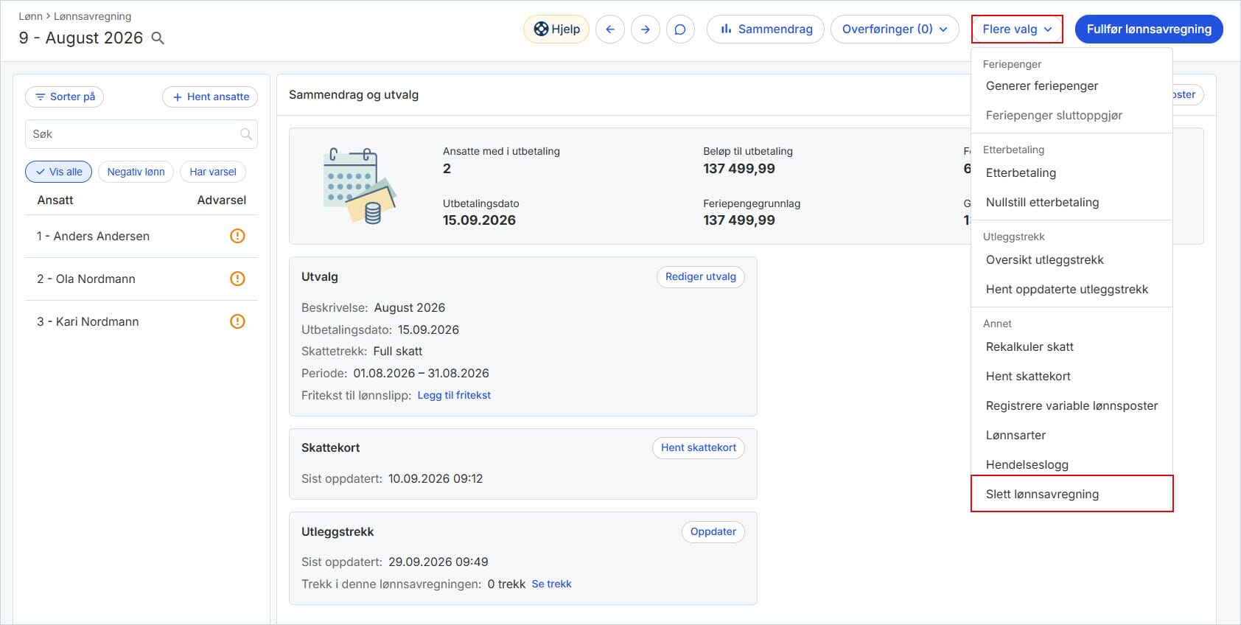
Task: Select Hent skattekort menu item
Action: pyautogui.click(x=1072, y=376)
